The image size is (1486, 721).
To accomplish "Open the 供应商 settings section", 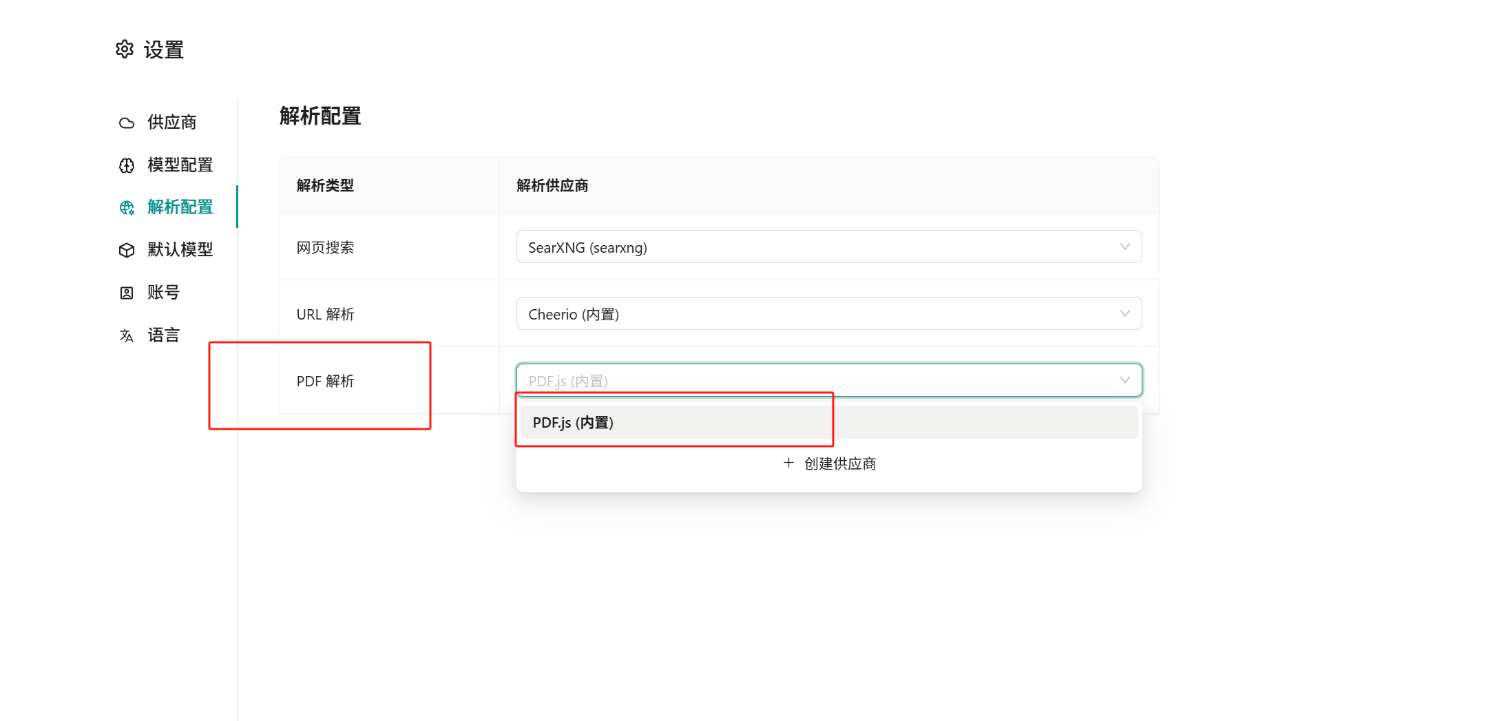I will pyautogui.click(x=171, y=123).
